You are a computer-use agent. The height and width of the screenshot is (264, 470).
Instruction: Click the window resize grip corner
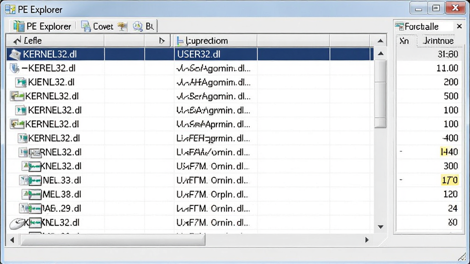462,257
